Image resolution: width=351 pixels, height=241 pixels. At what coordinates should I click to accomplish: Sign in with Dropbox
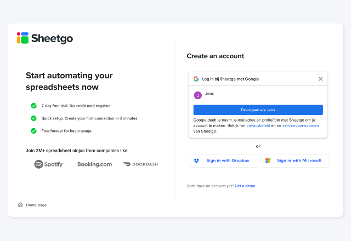point(223,160)
